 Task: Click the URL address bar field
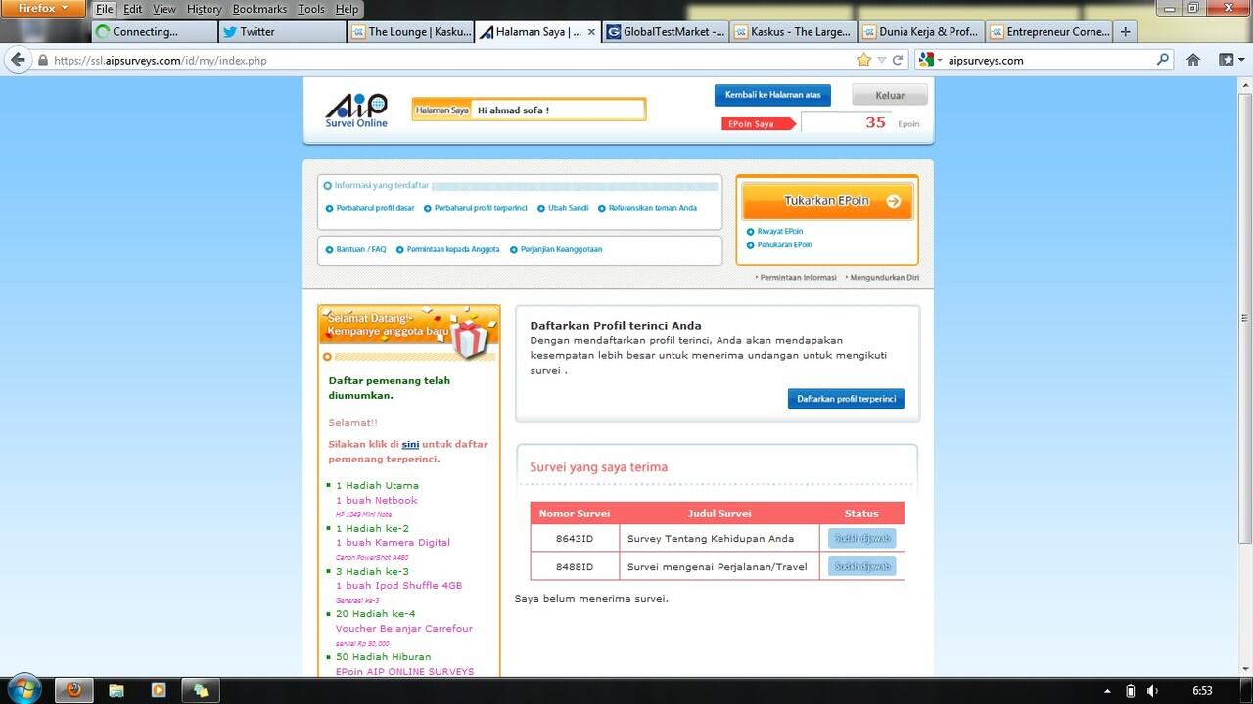point(450,60)
